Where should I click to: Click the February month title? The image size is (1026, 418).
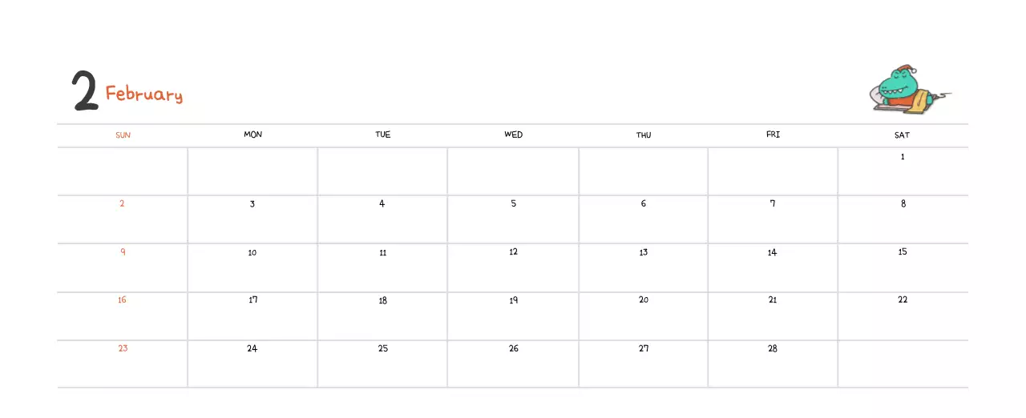pos(144,94)
